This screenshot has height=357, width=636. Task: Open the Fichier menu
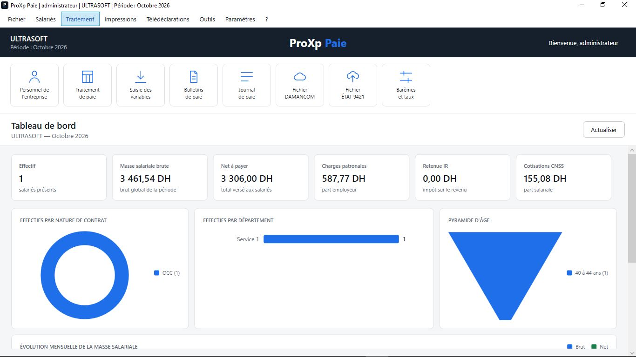17,19
